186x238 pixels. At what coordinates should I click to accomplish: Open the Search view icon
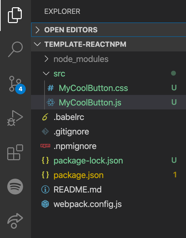click(x=15, y=49)
